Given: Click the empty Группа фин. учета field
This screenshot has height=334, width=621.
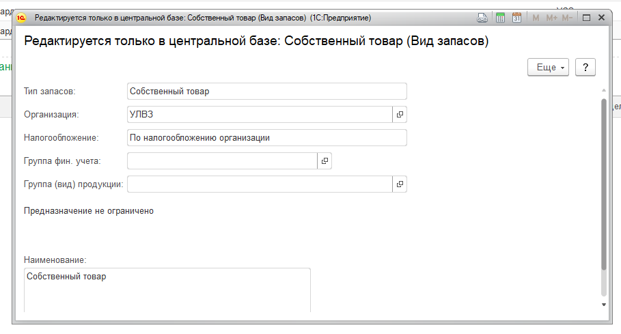Looking at the screenshot, I should point(222,161).
